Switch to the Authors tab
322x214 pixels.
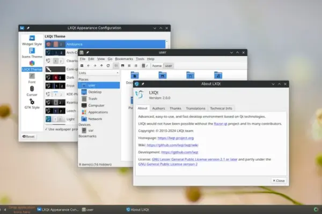click(158, 108)
